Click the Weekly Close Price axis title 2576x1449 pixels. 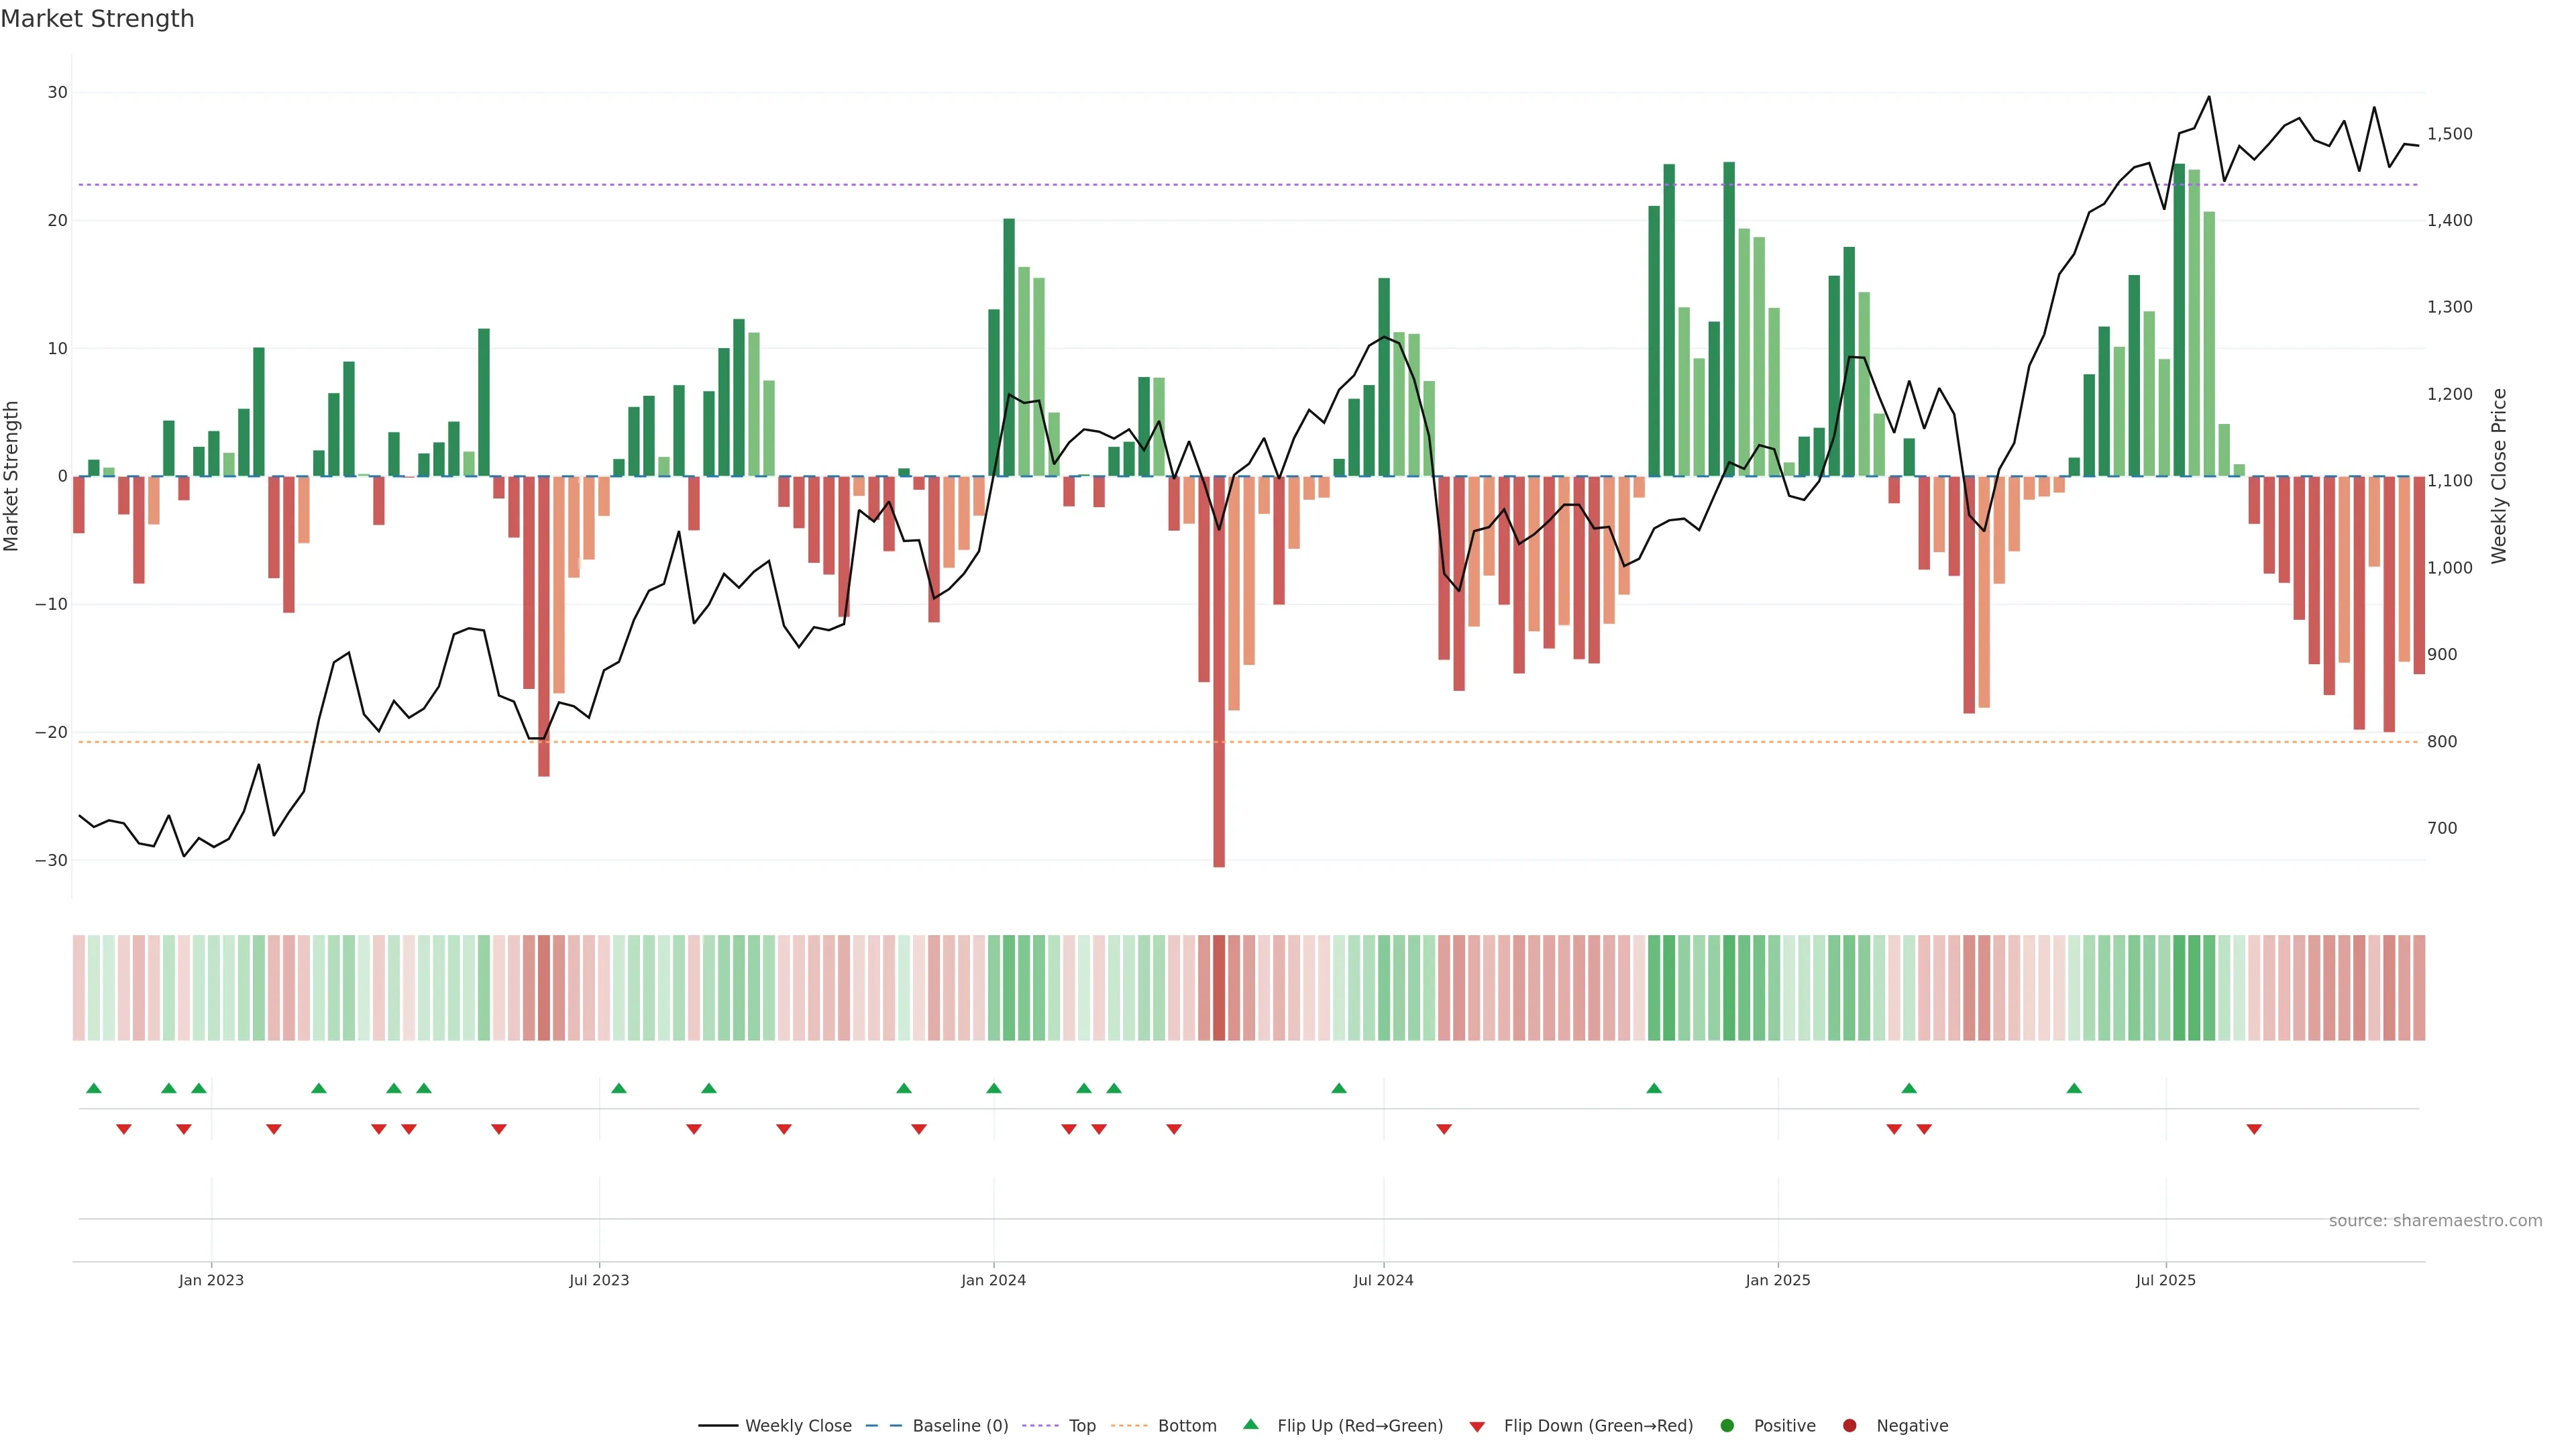(2499, 476)
